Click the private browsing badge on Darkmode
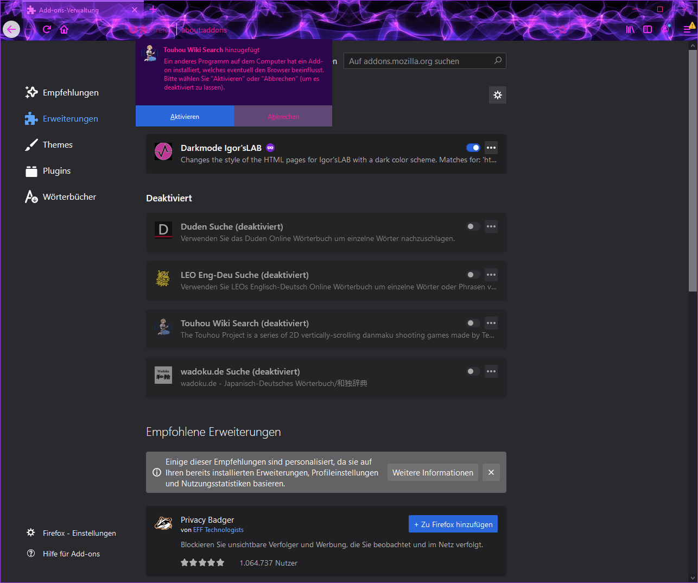The height and width of the screenshot is (583, 698). tap(270, 148)
